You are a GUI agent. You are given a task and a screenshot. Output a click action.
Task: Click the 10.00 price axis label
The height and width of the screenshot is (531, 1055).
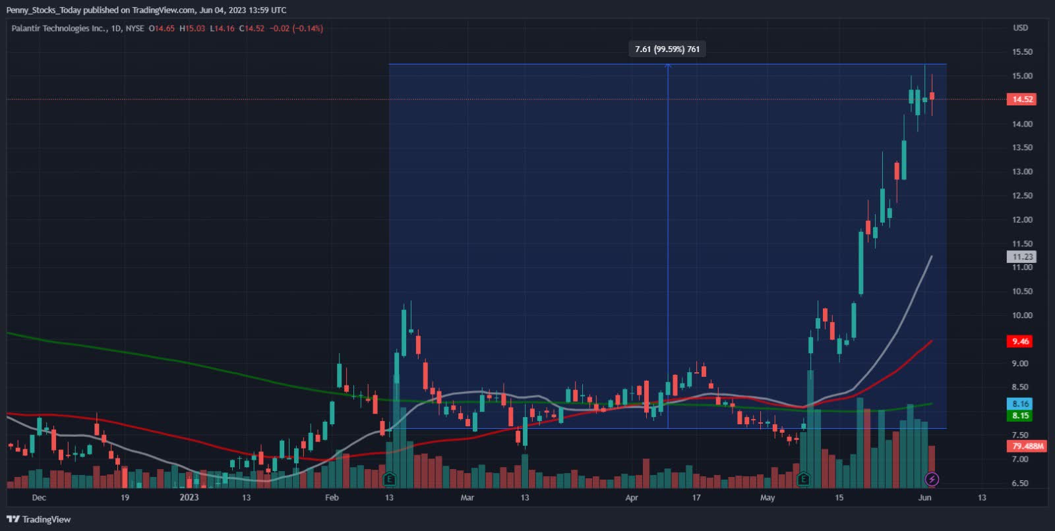coord(1022,316)
